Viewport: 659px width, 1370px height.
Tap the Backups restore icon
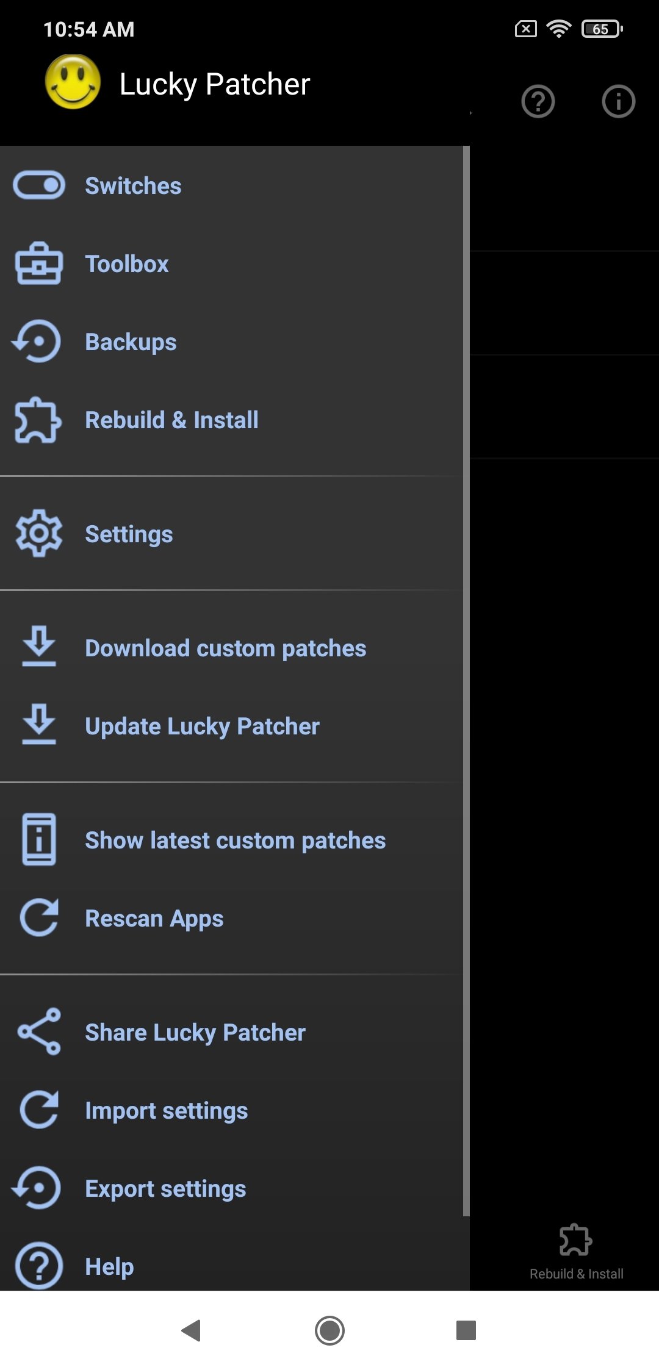click(38, 342)
